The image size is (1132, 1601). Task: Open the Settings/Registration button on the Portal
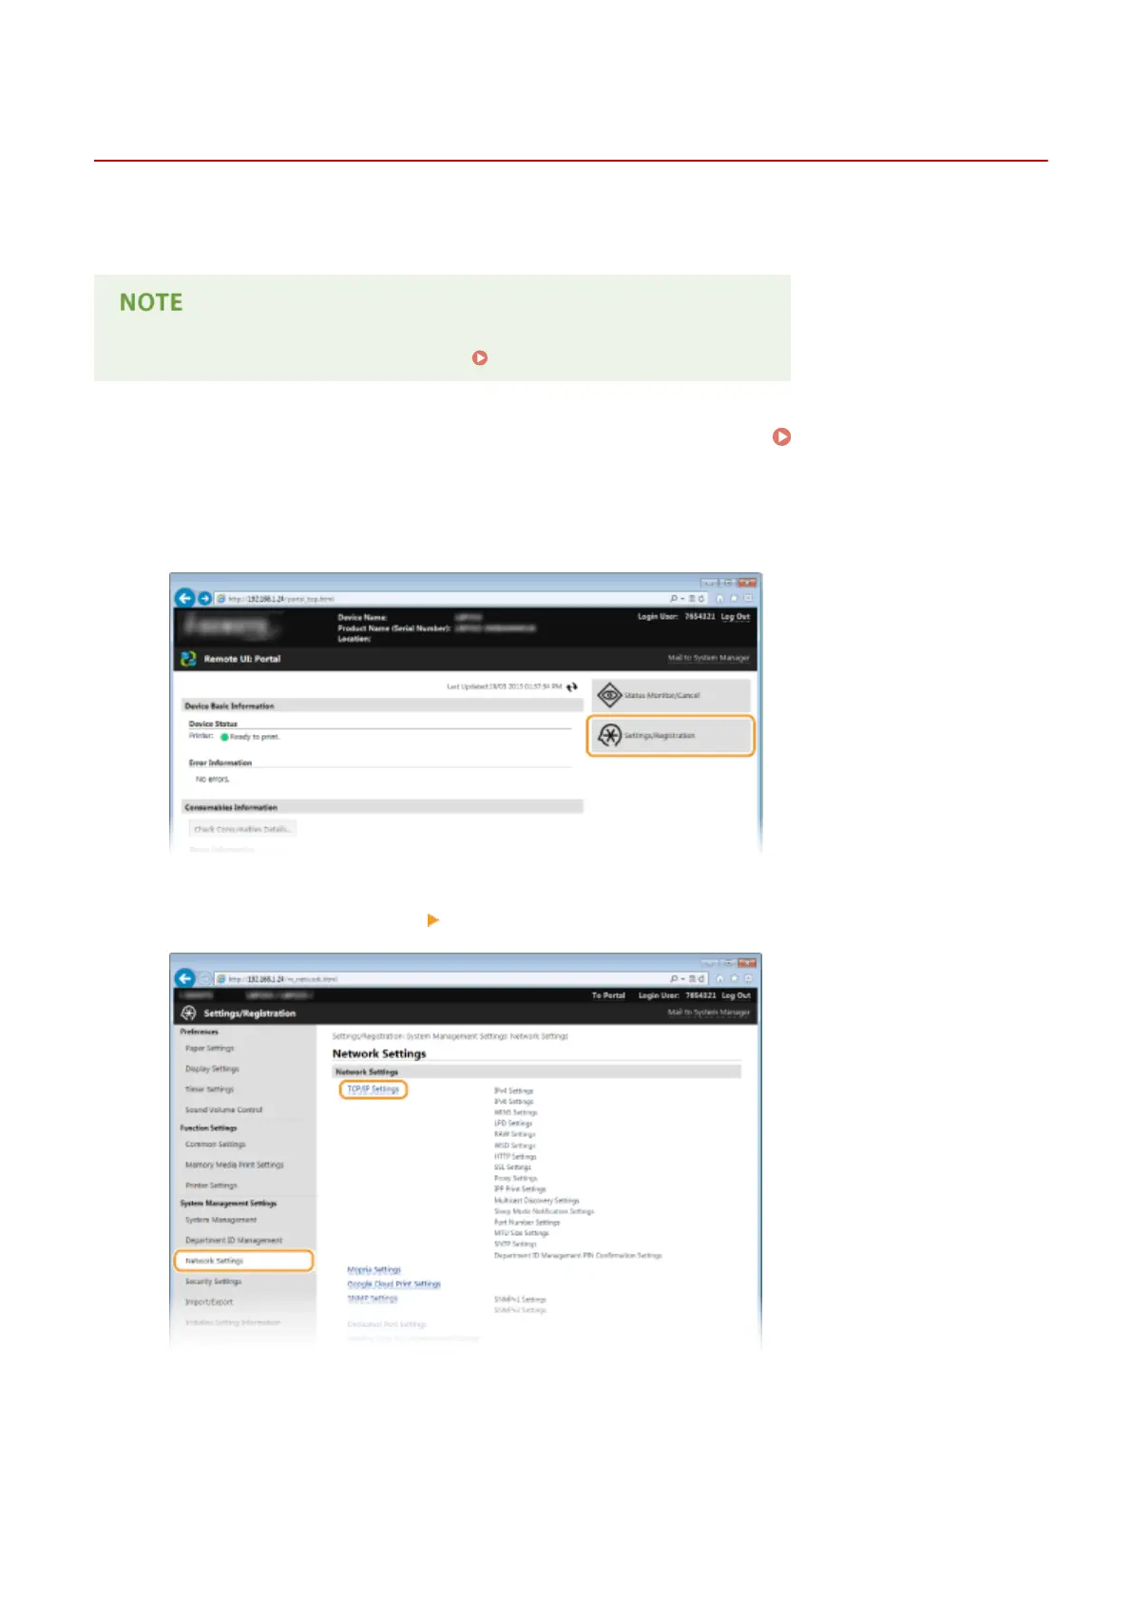(671, 736)
